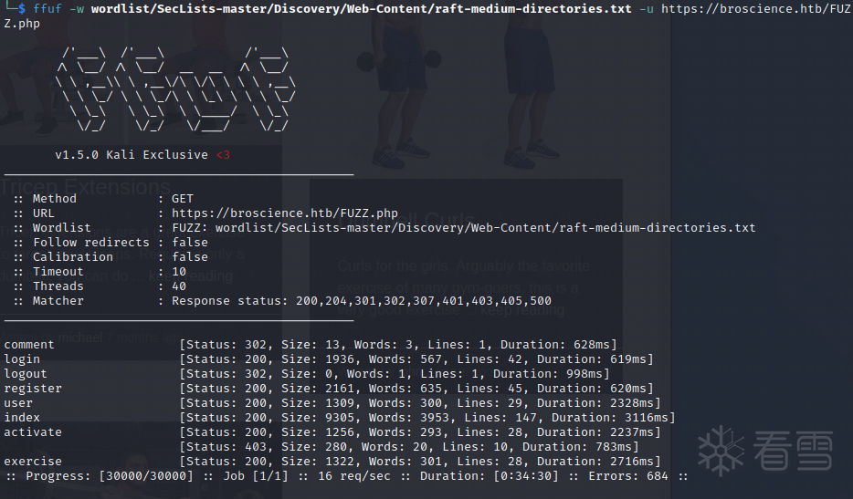Click the 'index' result entry

340,418
